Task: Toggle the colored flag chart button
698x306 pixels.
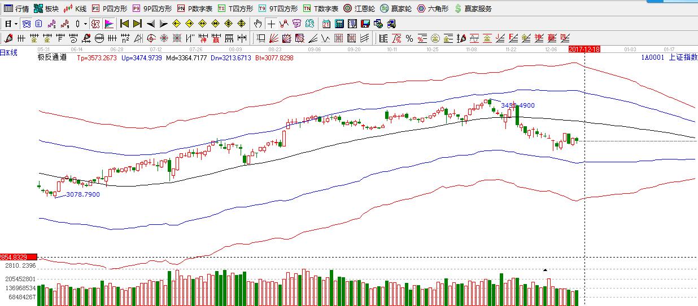Action: [109, 24]
